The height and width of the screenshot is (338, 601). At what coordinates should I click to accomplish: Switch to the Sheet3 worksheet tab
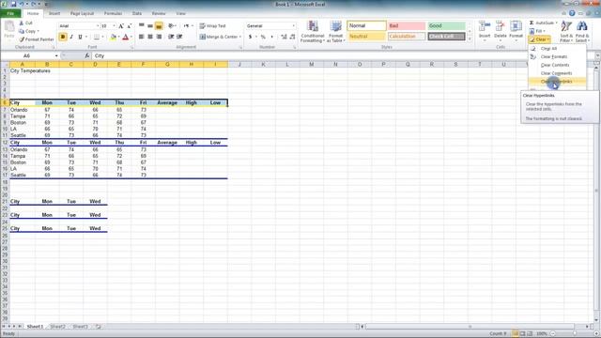point(80,327)
